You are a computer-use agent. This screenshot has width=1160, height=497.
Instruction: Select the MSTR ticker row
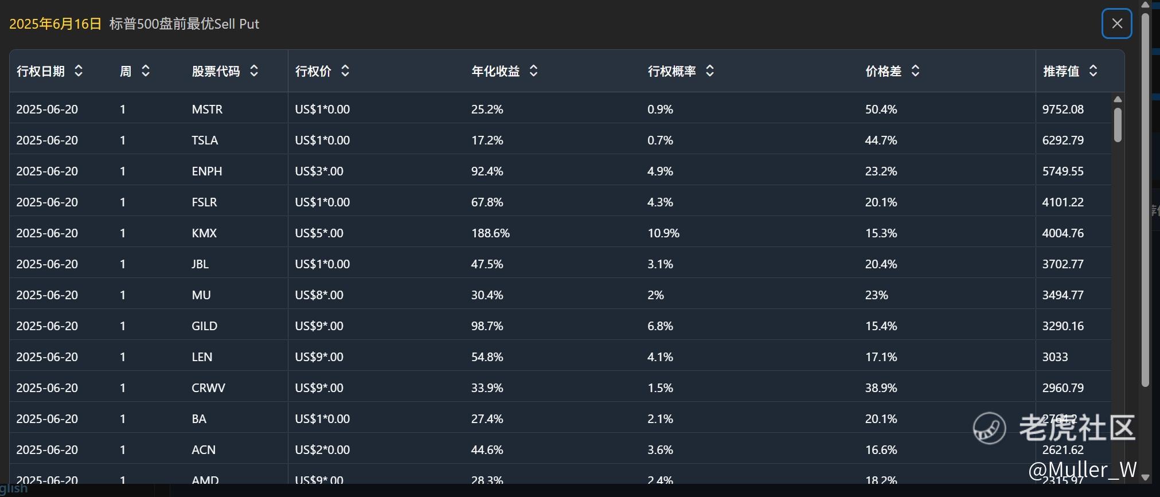pyautogui.click(x=560, y=109)
